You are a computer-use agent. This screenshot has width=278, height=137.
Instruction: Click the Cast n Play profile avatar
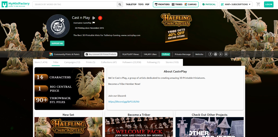point(58,26)
